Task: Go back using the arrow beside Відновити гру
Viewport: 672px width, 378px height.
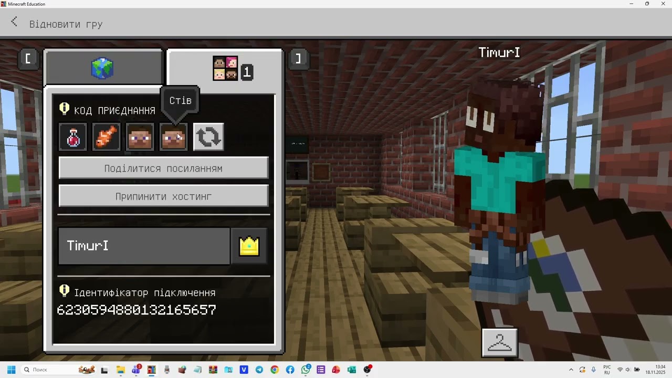Action: [14, 22]
